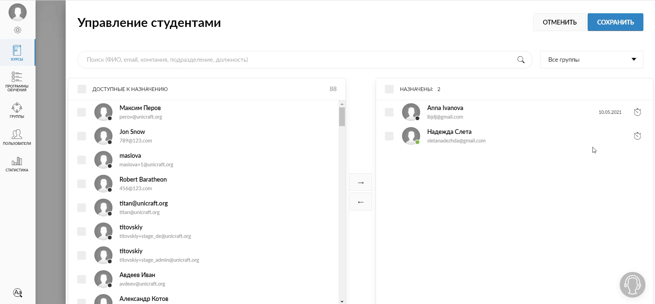Screen dimensions: 655x304
Task: Click the name Авдеев Иван
Action: [137, 275]
